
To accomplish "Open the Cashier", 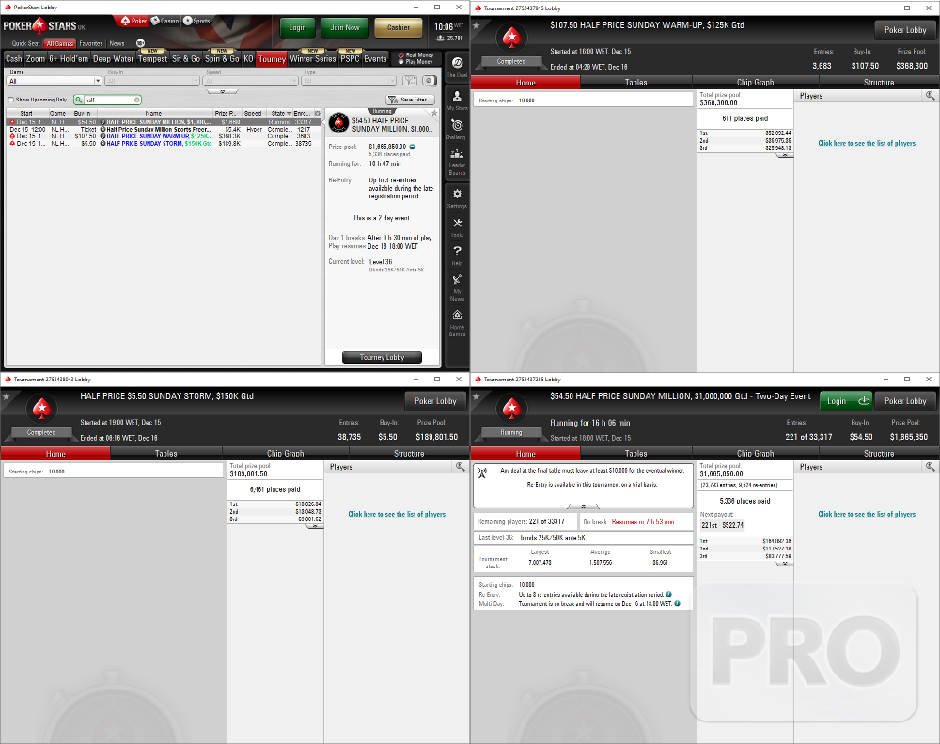I will [398, 27].
